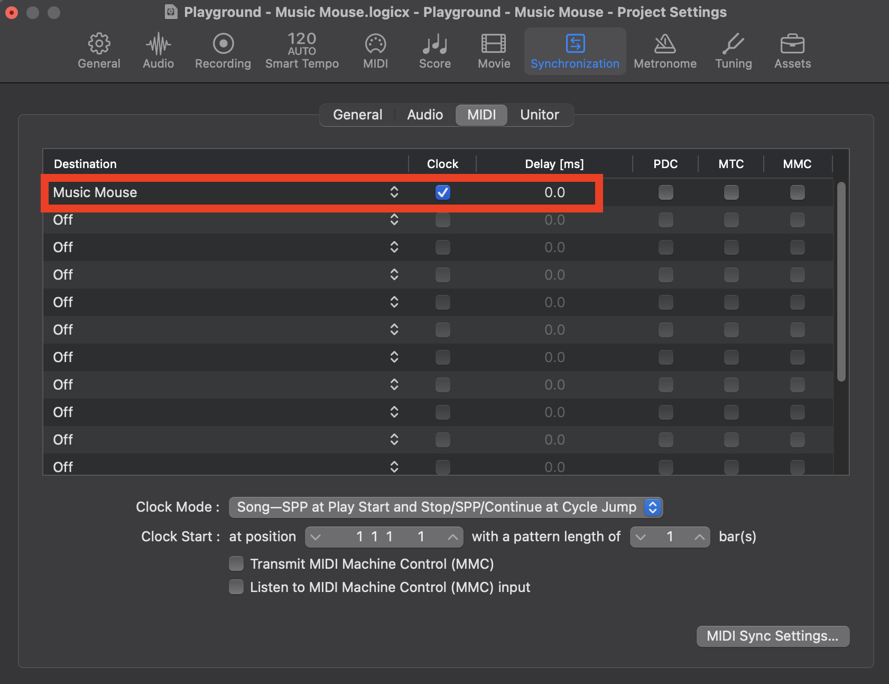
Task: Enable Transmit MIDI Machine Control (MMC)
Action: [236, 564]
